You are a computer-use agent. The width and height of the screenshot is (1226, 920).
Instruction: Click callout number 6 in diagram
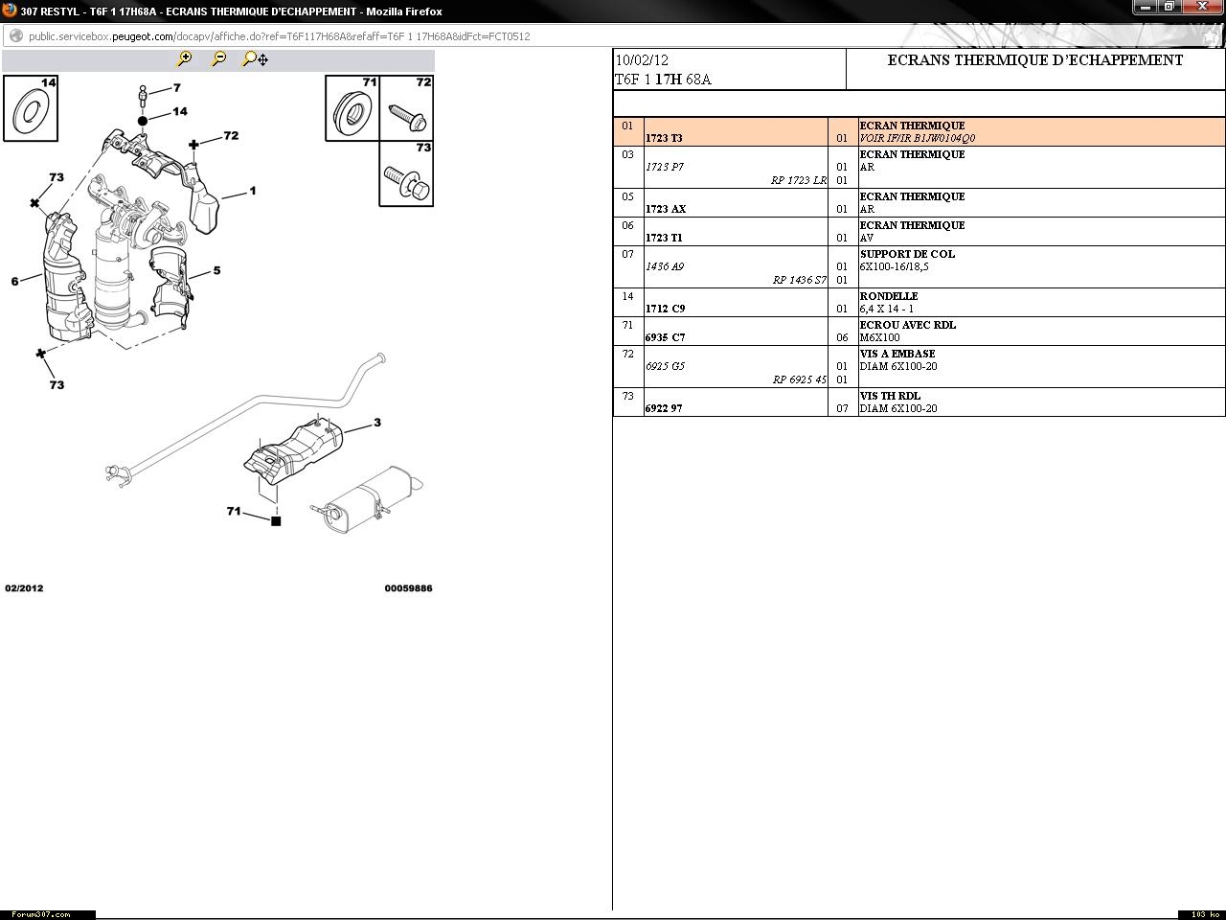pos(15,281)
